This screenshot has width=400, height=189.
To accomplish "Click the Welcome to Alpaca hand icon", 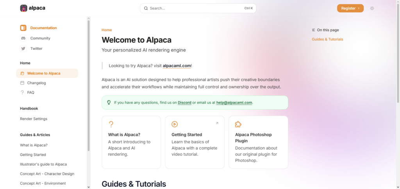I will pos(22,73).
